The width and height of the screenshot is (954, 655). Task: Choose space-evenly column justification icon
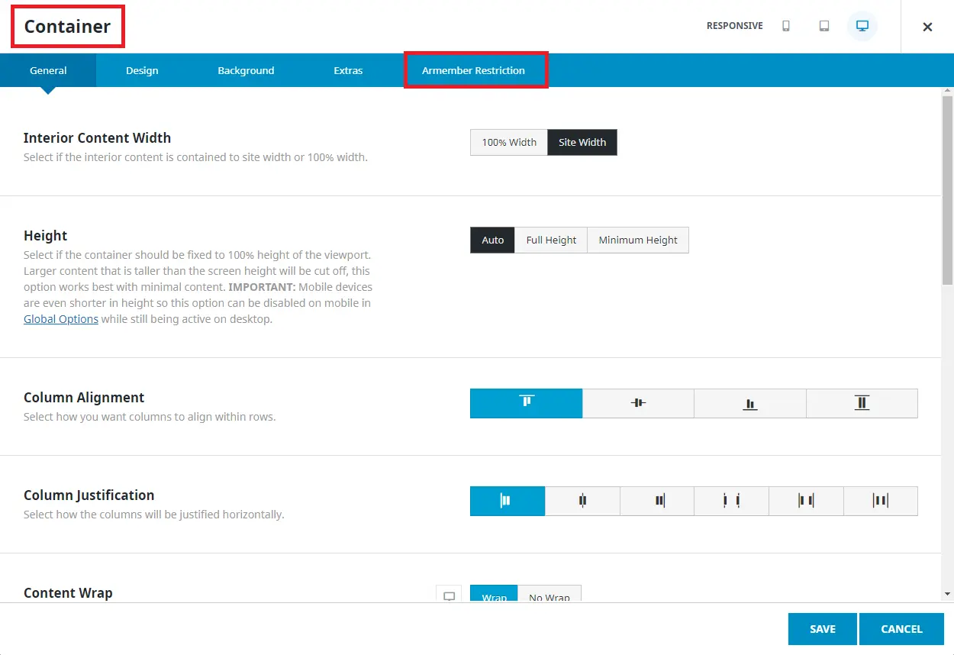(x=881, y=501)
